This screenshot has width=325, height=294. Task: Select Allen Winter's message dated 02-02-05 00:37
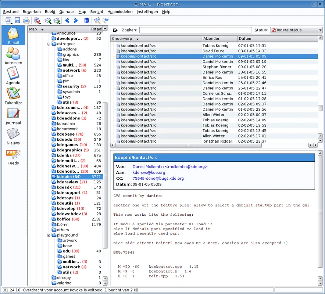pos(217,115)
